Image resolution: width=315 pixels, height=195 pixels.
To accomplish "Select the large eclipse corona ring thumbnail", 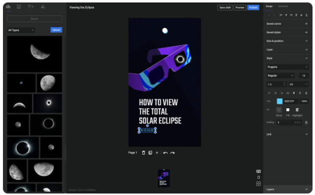I will pyautogui.click(x=23, y=148).
